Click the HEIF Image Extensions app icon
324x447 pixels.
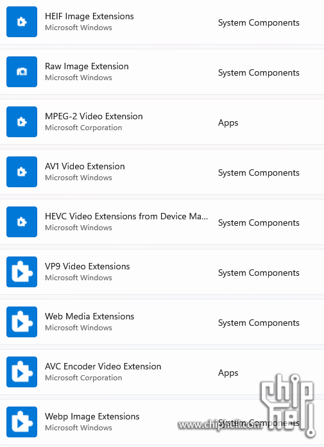click(22, 22)
